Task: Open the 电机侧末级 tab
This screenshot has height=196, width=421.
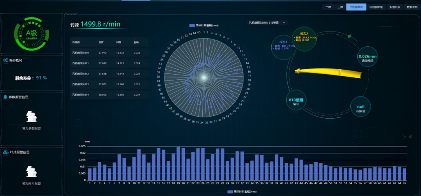Action: click(x=376, y=7)
